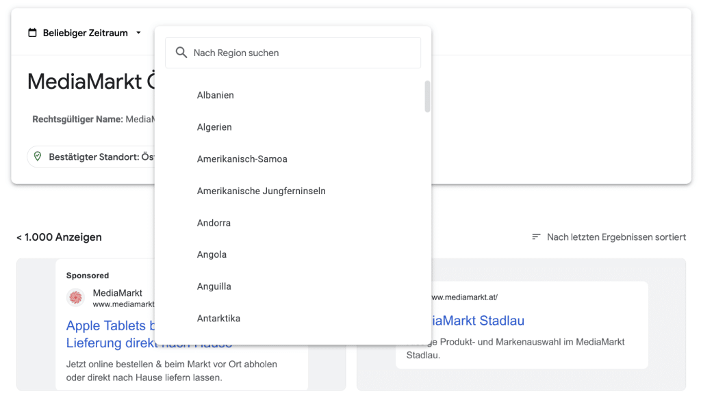This screenshot has height=400, width=701.
Task: Click the magnifier icon in region search
Action: 181,53
